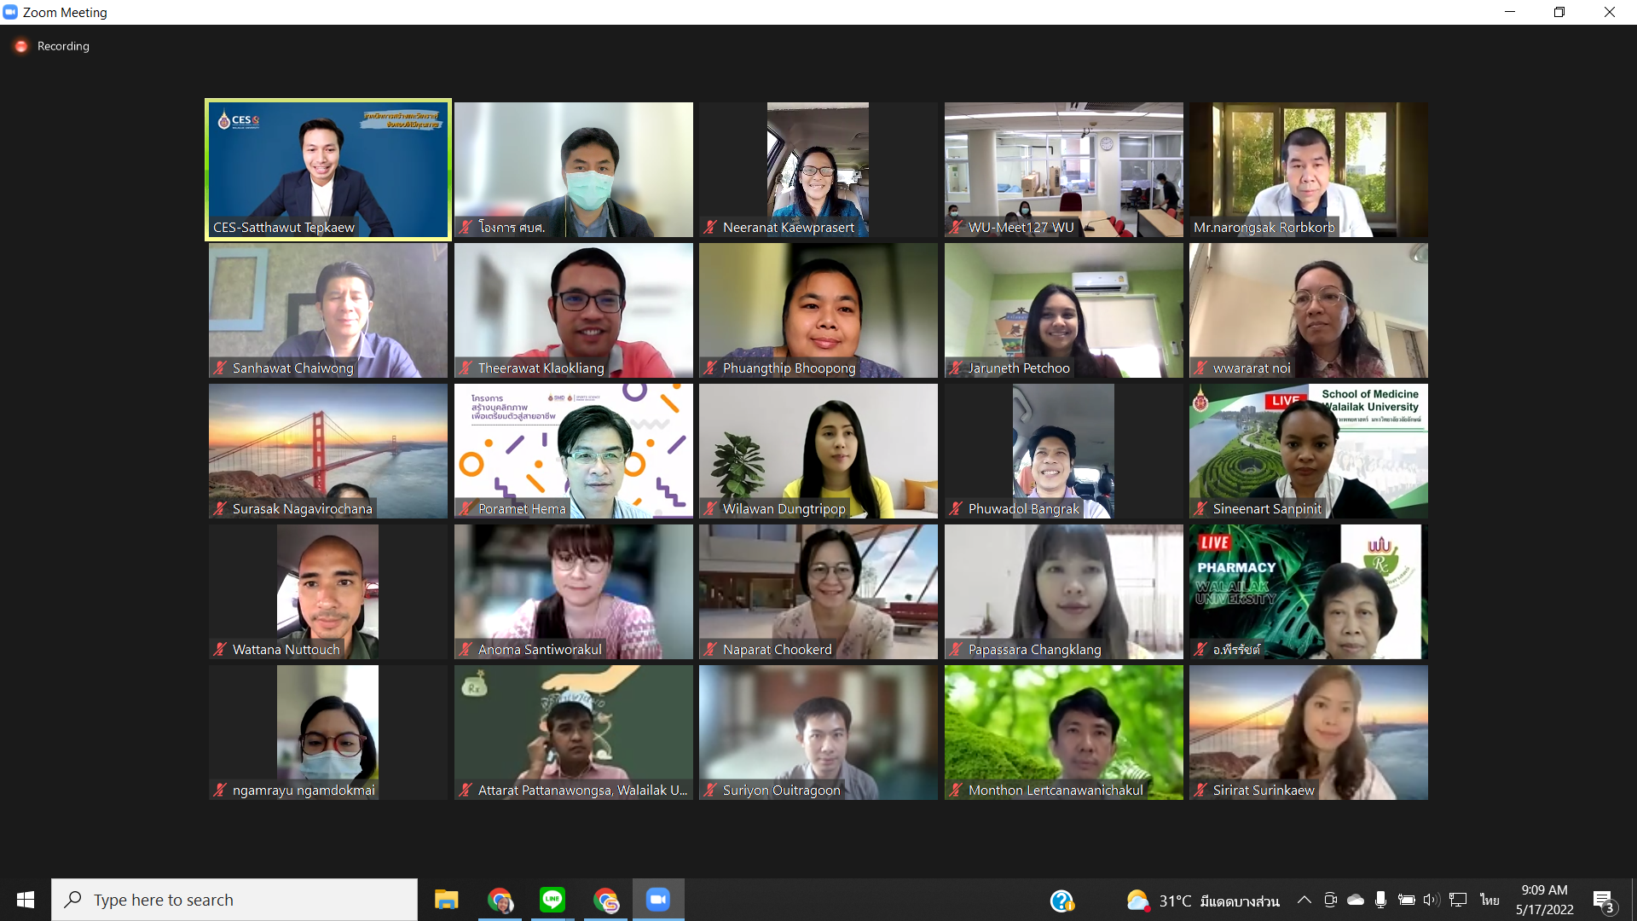
Task: Click the volume speaker icon in the tray
Action: [1431, 900]
